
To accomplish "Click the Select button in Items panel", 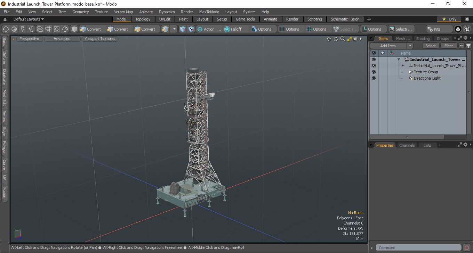I will 431,46.
